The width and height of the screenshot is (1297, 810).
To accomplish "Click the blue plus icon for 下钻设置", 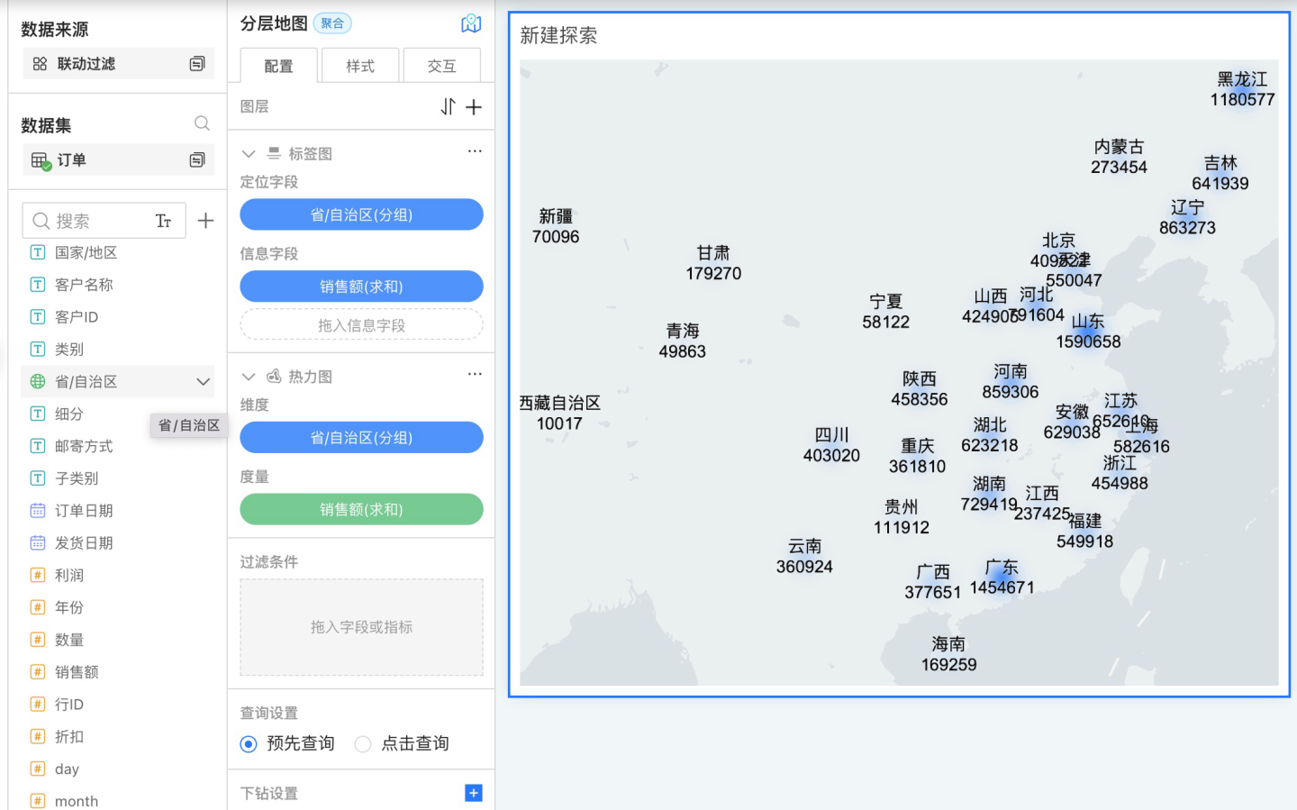I will click(474, 793).
